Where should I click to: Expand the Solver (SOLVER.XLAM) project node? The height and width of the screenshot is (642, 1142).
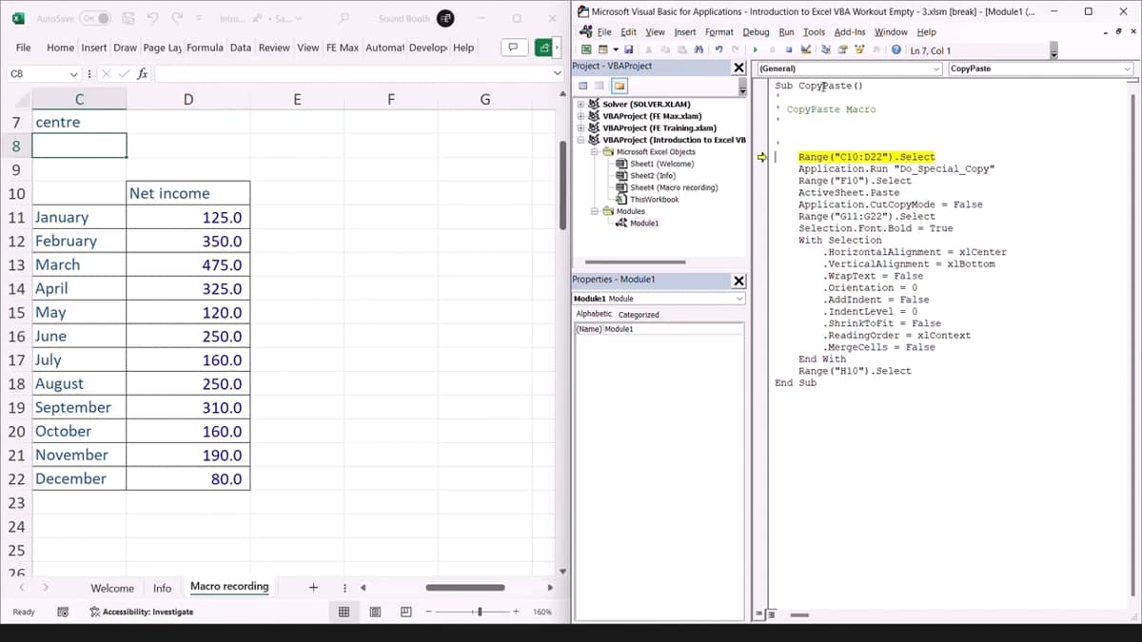pos(581,104)
